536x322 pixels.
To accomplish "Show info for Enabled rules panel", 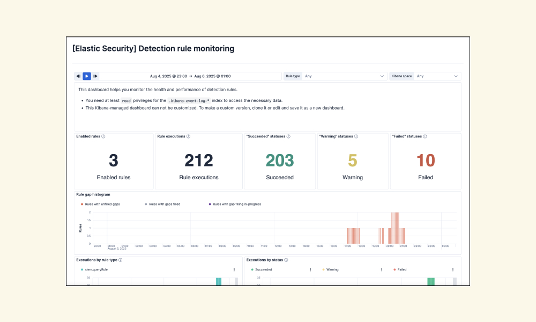I will coord(103,136).
